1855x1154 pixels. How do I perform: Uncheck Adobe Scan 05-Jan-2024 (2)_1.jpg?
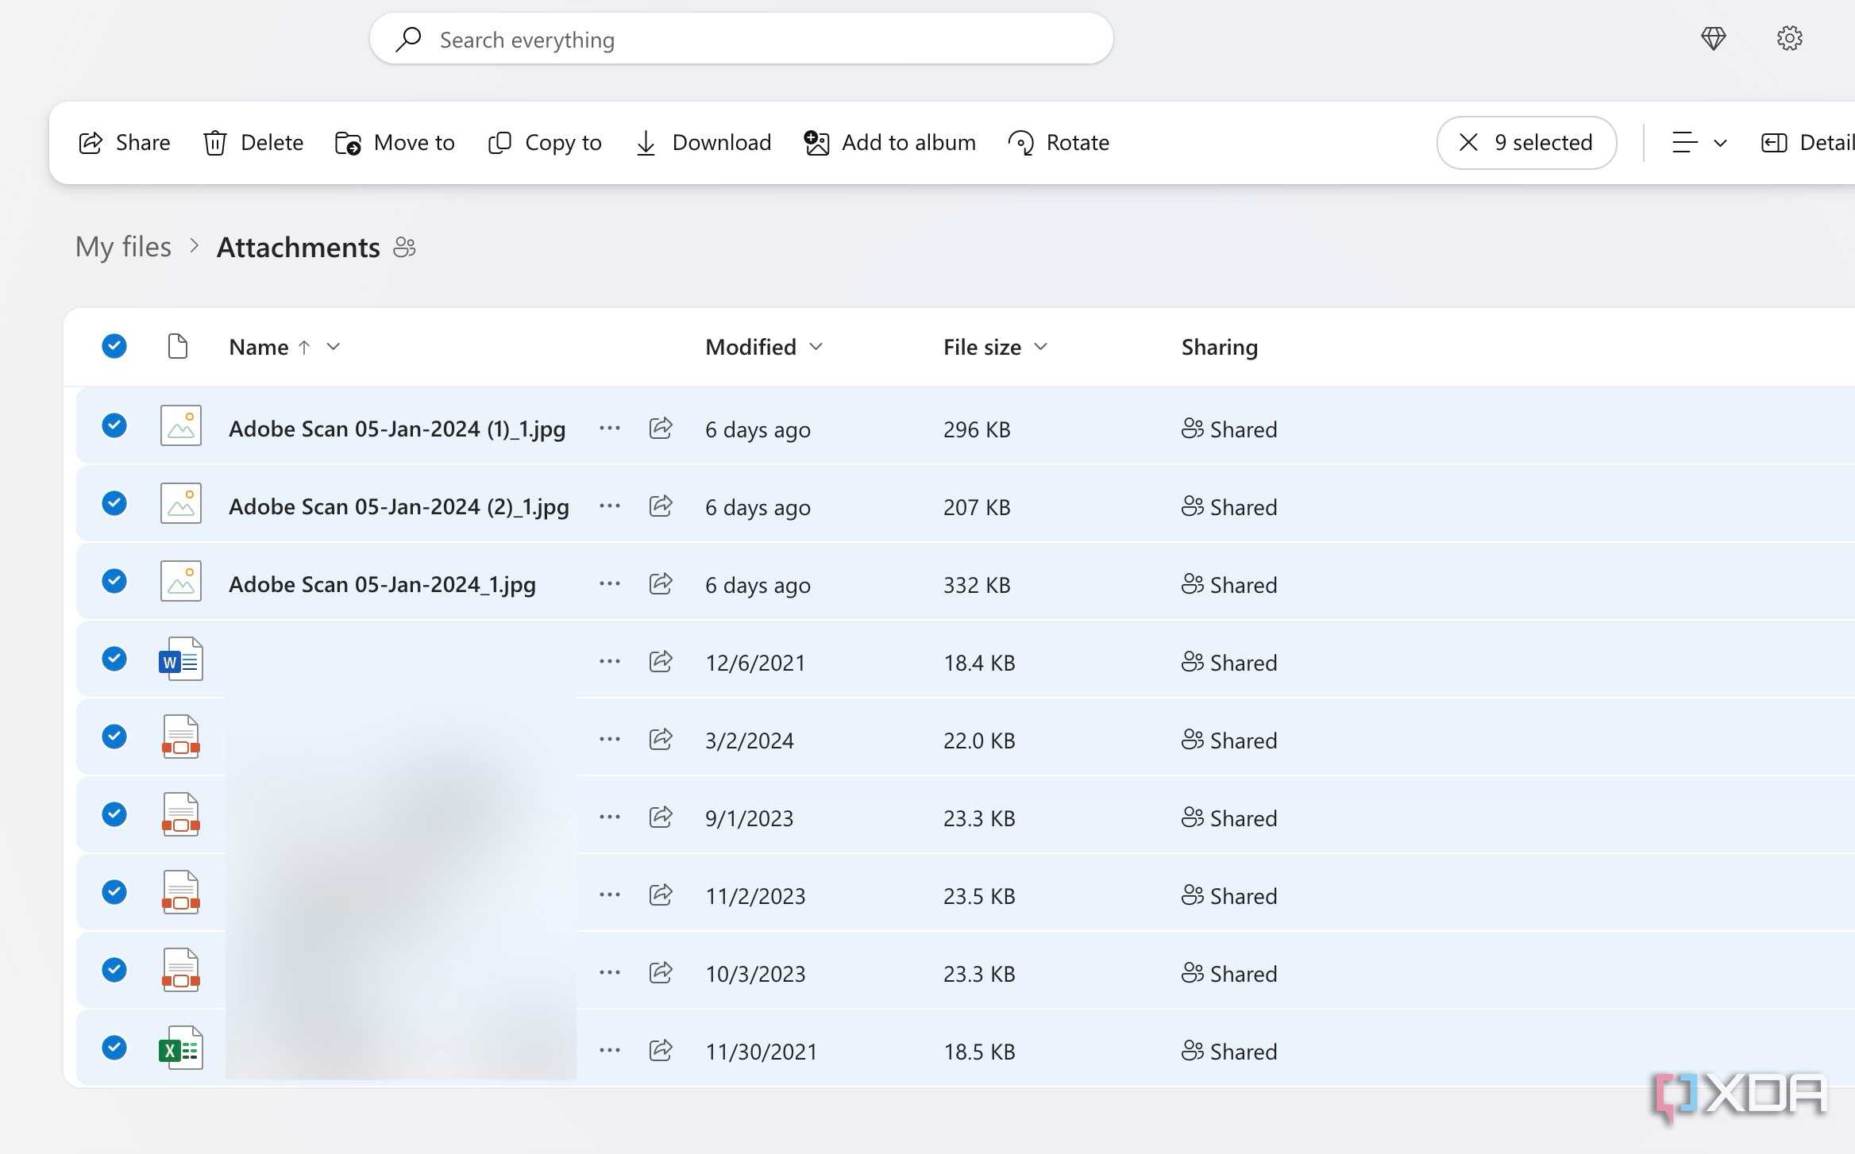click(114, 503)
